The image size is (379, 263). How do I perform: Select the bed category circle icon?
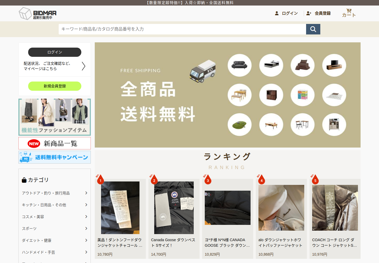(271, 65)
